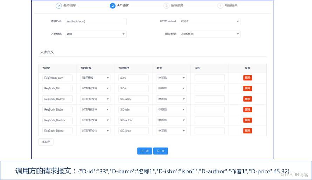Edit the ReqBody_Dauthor parameter name field

pyautogui.click(x=57, y=120)
